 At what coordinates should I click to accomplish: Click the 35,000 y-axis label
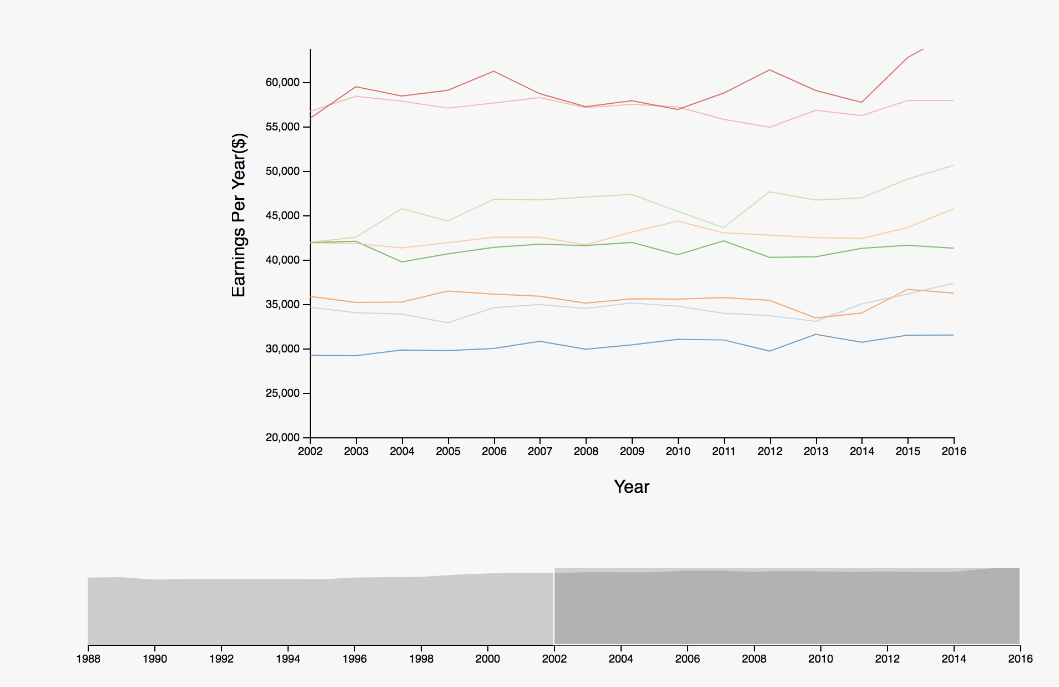point(283,304)
